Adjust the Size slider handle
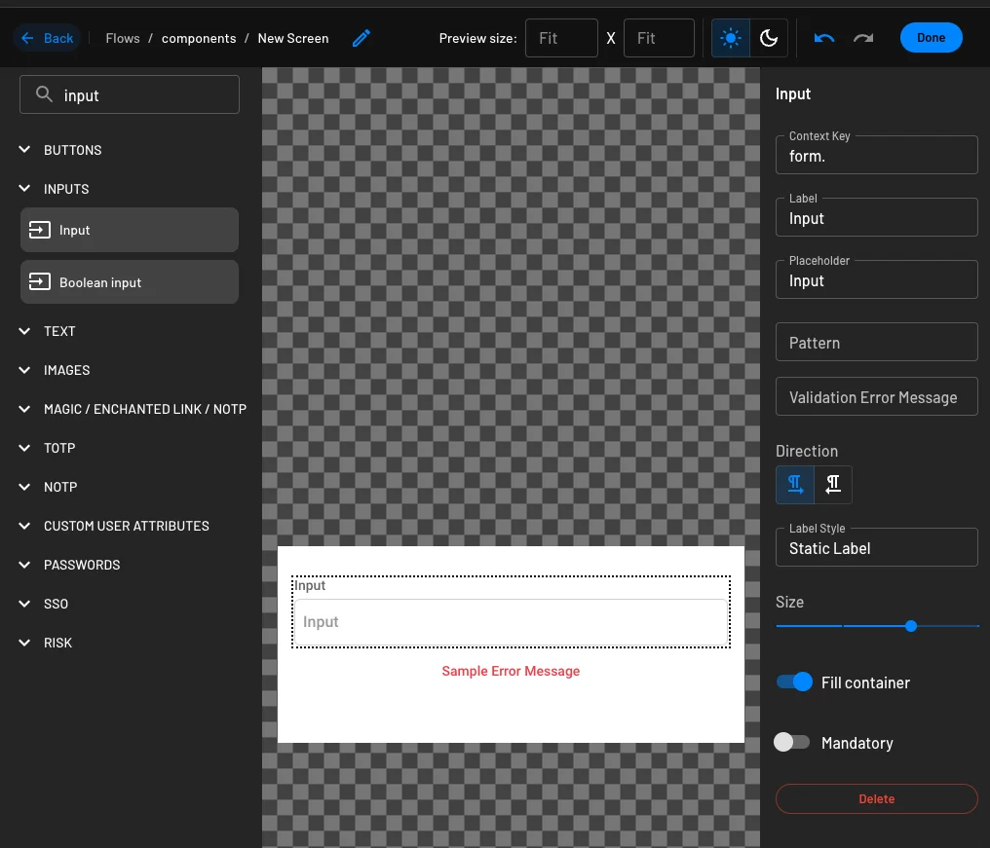990x848 pixels. coord(910,626)
